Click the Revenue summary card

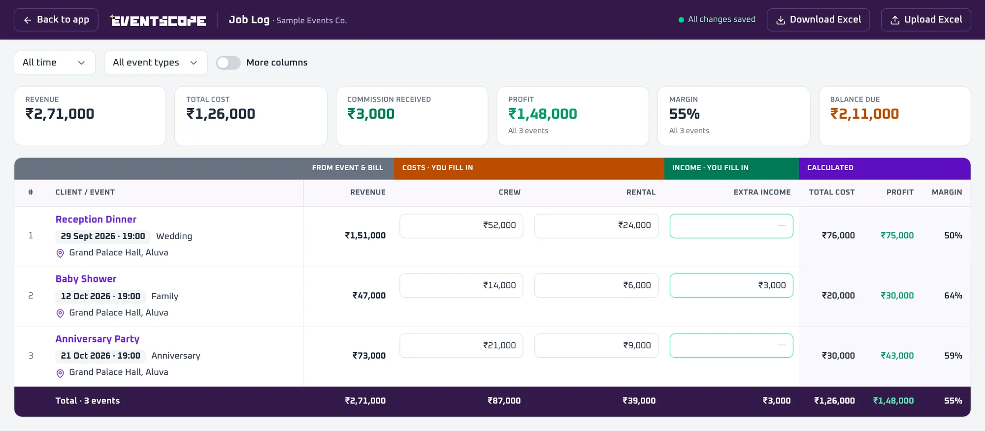pos(90,116)
